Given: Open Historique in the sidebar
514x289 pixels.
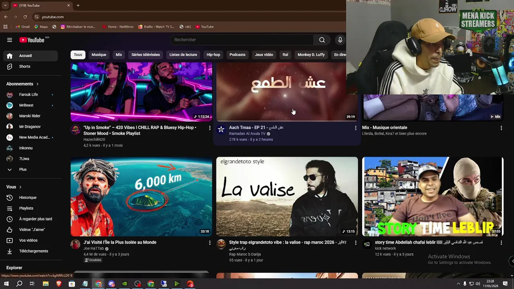Looking at the screenshot, I should click(31, 197).
